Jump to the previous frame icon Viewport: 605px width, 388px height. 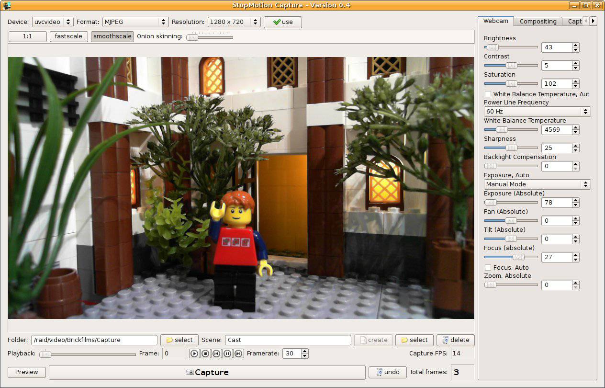[x=216, y=354]
